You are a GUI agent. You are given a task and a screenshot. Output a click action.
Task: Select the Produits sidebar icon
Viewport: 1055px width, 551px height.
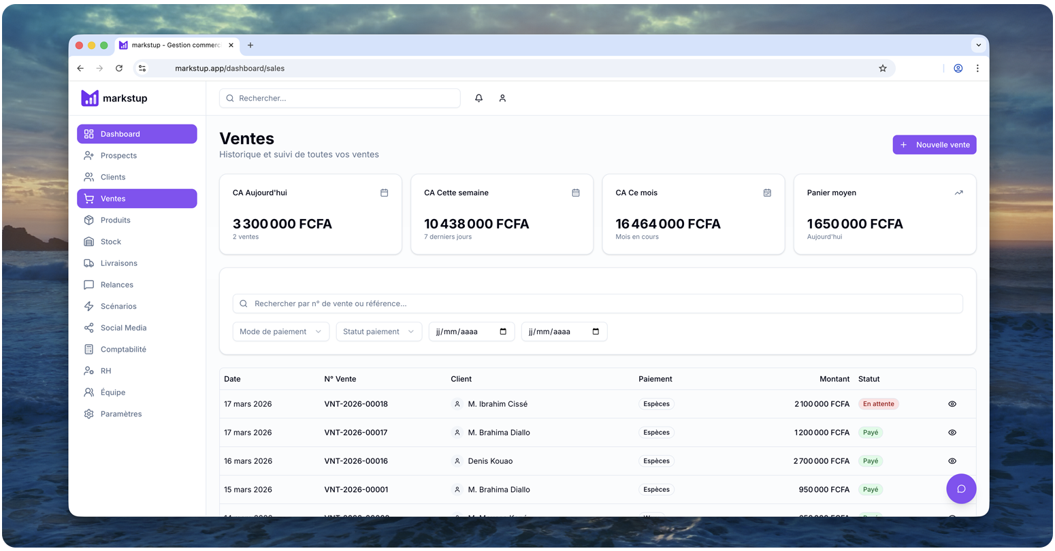click(89, 220)
